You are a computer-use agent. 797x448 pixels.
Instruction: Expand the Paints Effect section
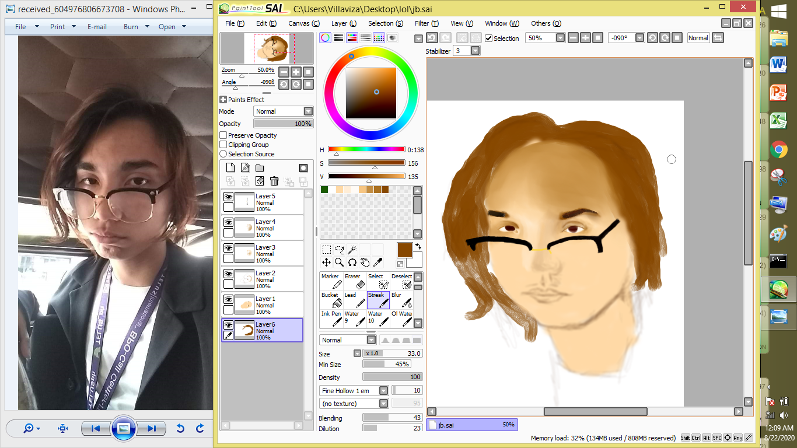click(223, 100)
